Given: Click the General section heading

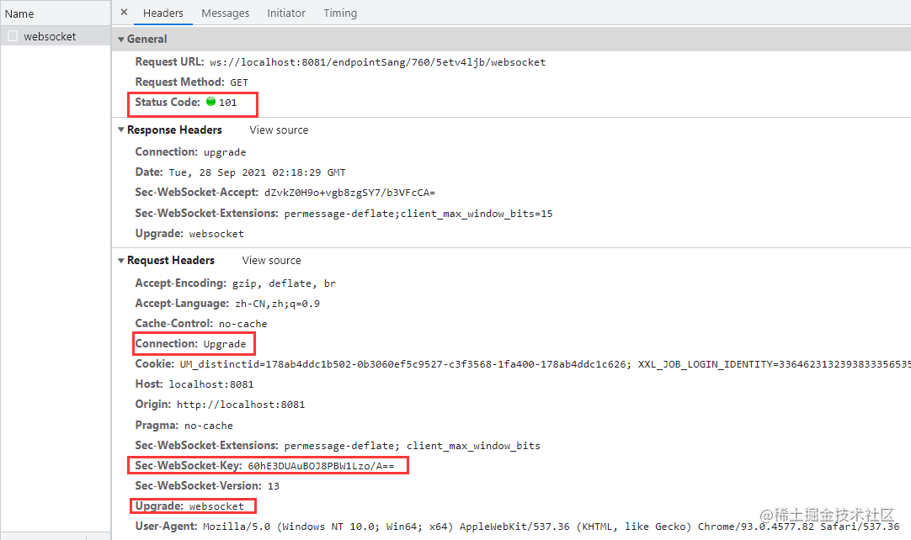Looking at the screenshot, I should click(147, 40).
